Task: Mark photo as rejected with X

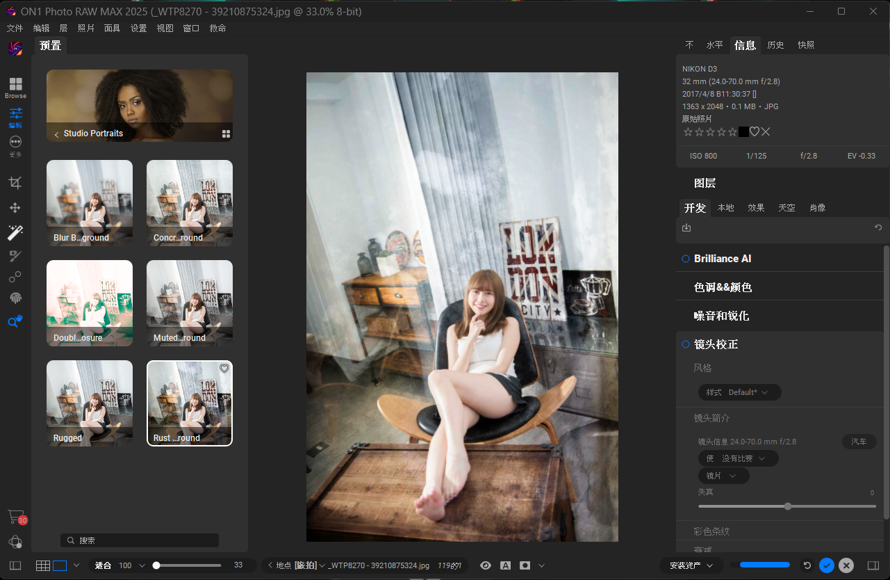Action: pyautogui.click(x=766, y=131)
